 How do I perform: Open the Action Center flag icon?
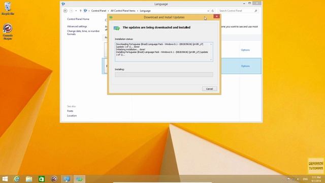(289, 179)
